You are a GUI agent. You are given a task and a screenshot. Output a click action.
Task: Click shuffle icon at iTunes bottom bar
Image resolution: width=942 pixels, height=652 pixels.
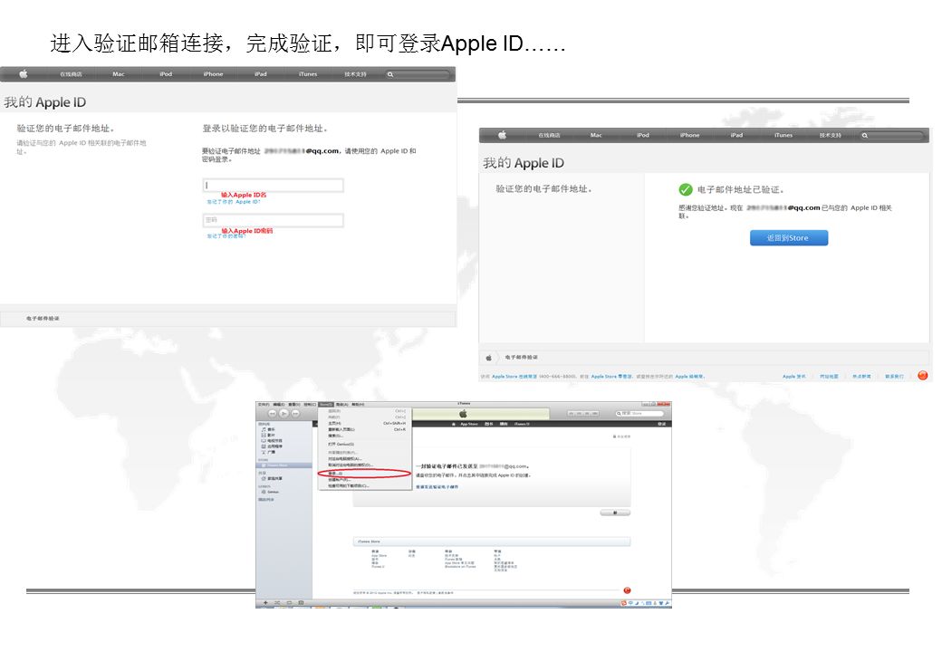[x=277, y=602]
